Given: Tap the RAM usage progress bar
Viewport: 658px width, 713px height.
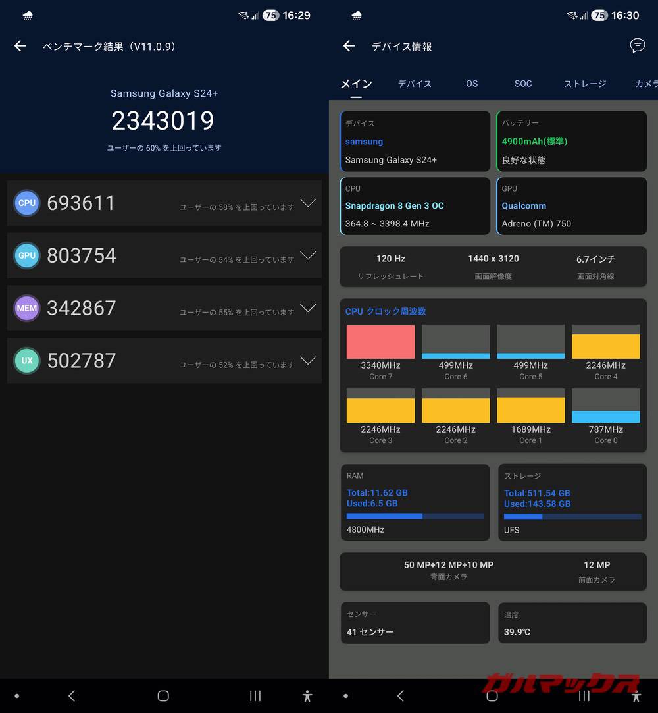Looking at the screenshot, I should coord(415,516).
